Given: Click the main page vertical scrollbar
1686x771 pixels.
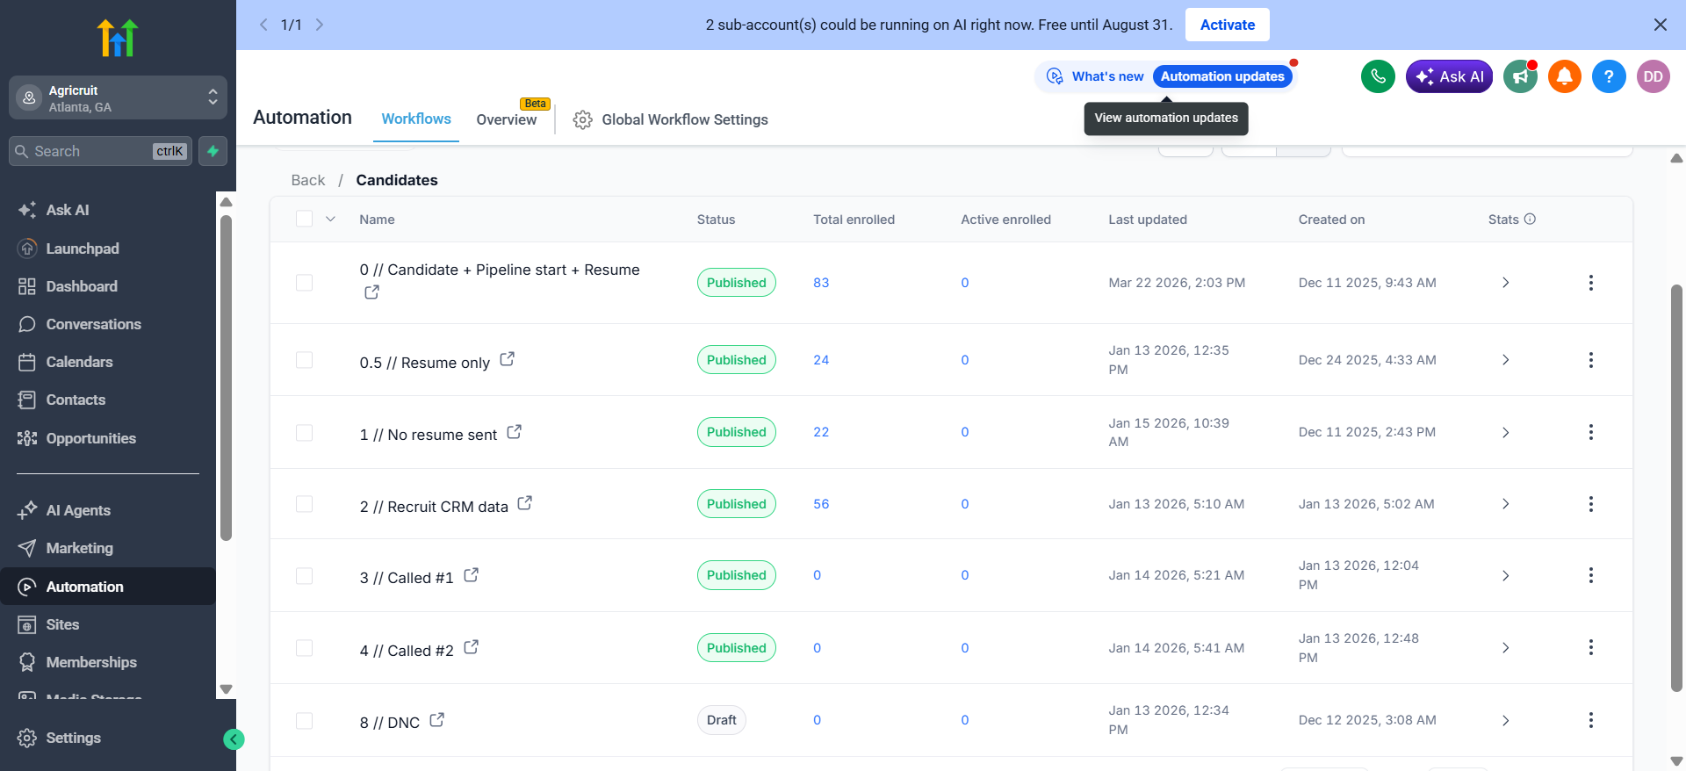Looking at the screenshot, I should [x=1676, y=487].
